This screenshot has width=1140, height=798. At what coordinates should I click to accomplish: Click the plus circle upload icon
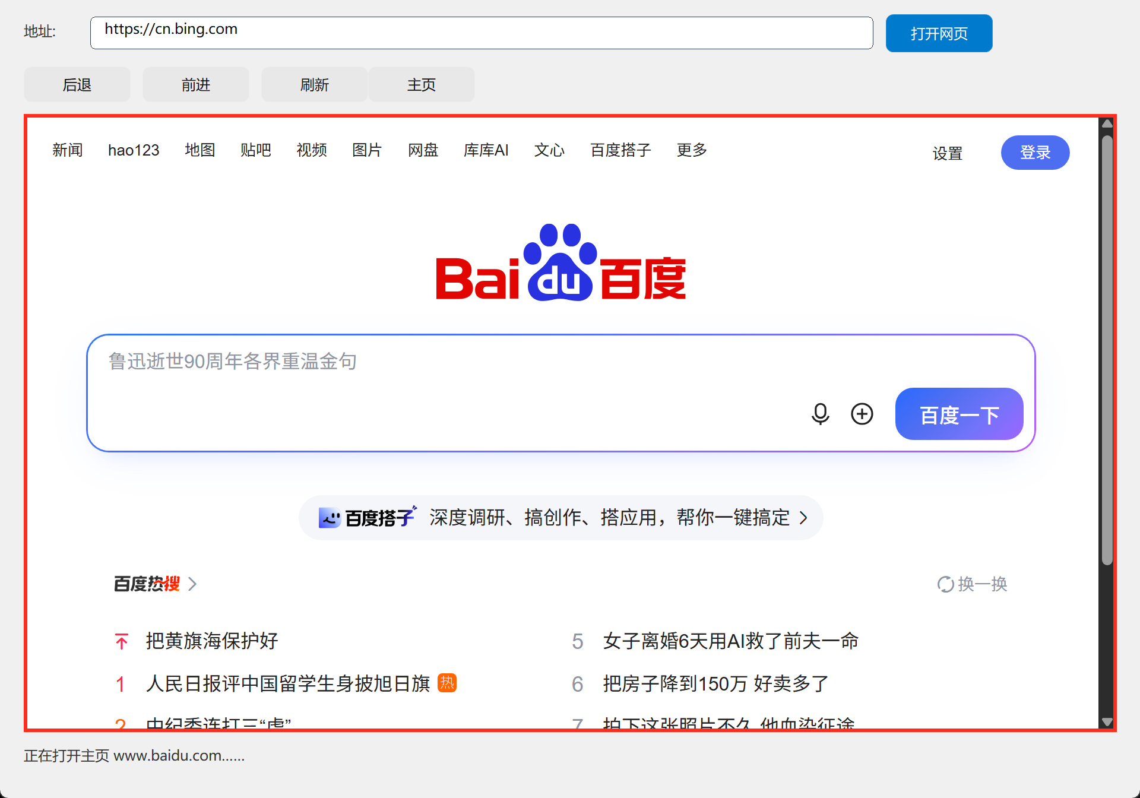tap(862, 414)
